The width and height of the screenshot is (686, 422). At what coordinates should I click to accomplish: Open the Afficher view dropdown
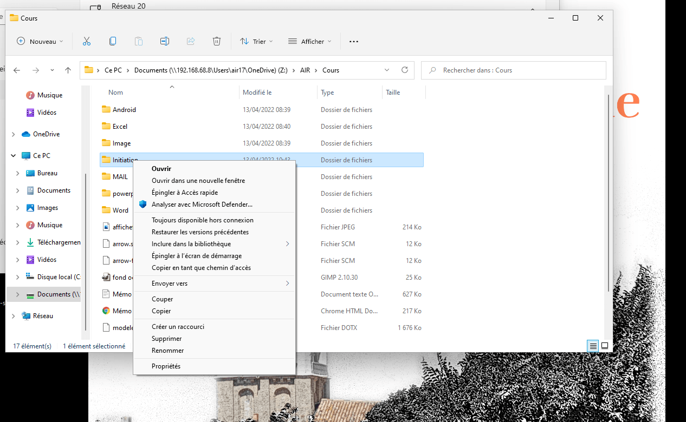(310, 41)
